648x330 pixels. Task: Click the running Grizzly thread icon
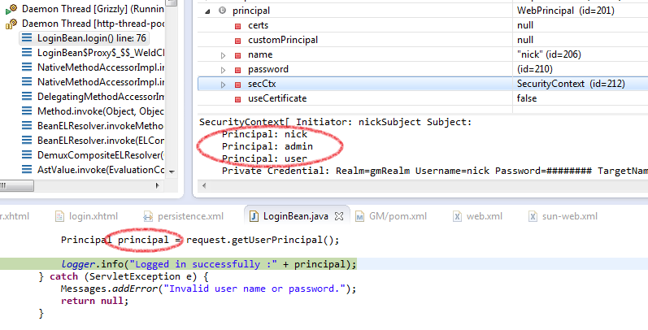click(x=11, y=9)
